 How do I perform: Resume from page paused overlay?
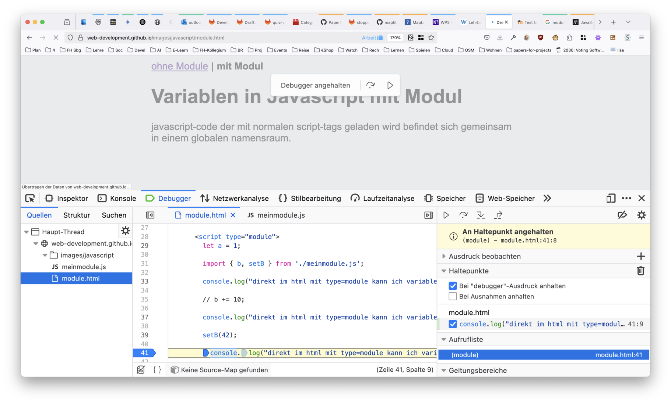390,85
